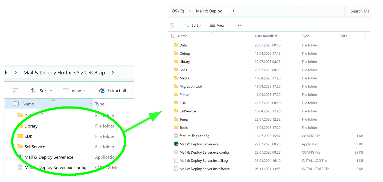383x182 pixels.
Task: Click the delete trash icon in zip window
Action: coord(15,91)
